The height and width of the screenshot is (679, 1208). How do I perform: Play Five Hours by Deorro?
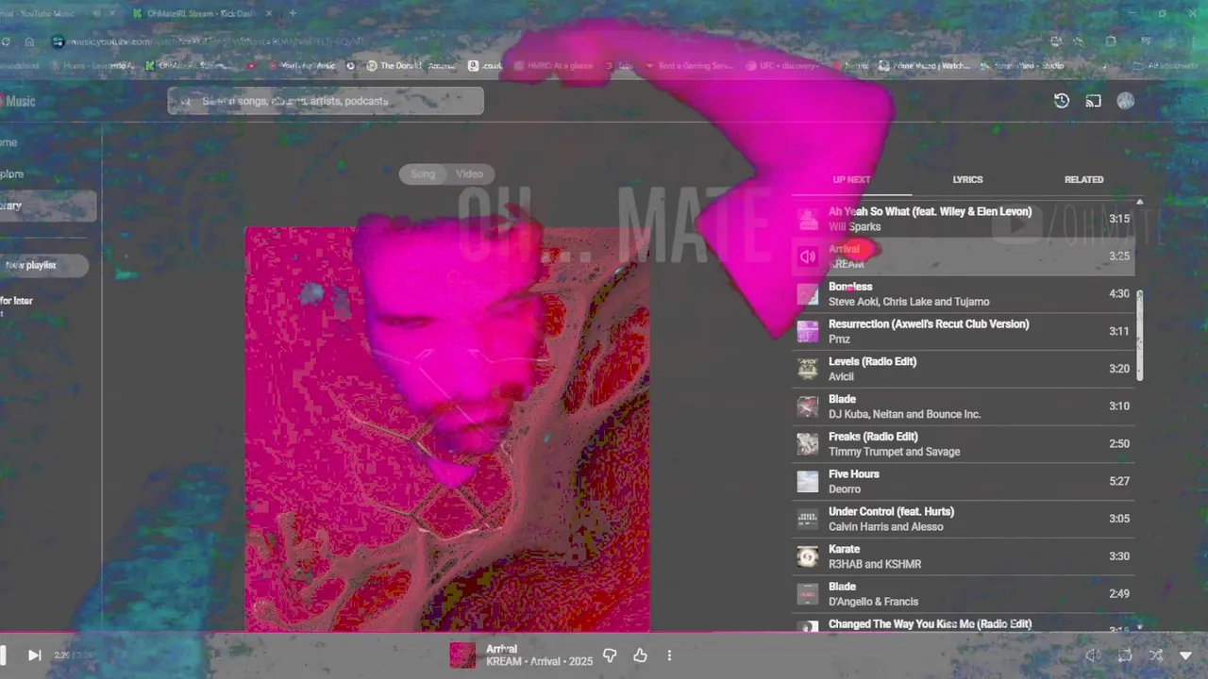tap(963, 481)
